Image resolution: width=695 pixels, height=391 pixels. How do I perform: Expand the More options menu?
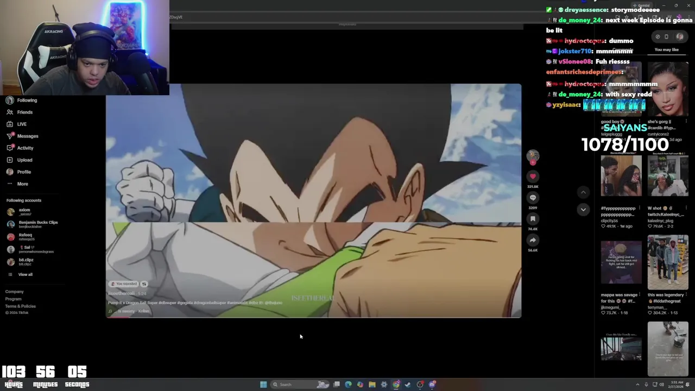point(17,184)
